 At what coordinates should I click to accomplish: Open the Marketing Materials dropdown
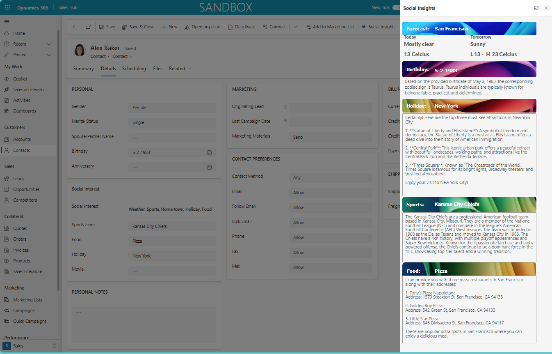[x=331, y=137]
